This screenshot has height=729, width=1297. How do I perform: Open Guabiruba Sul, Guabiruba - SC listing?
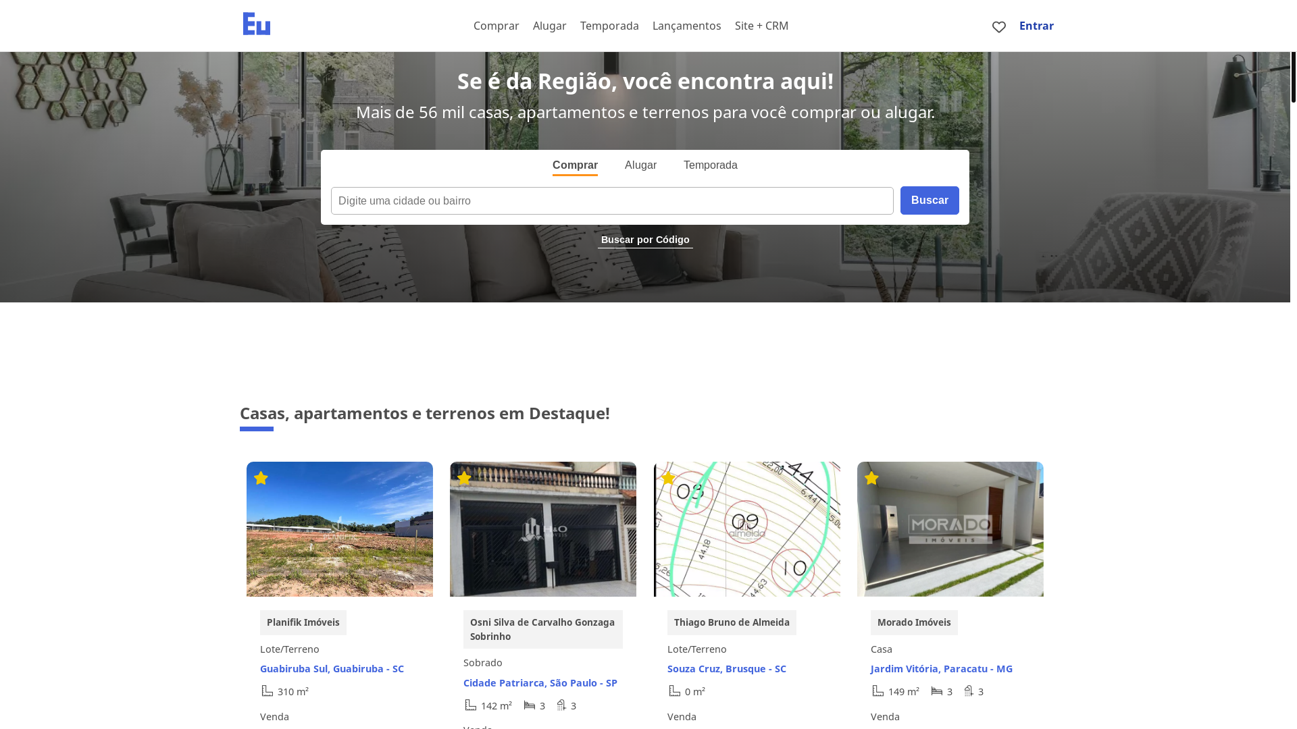coord(332,669)
